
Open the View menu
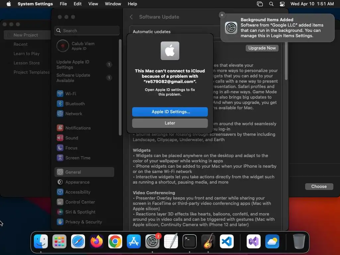pos(93,4)
